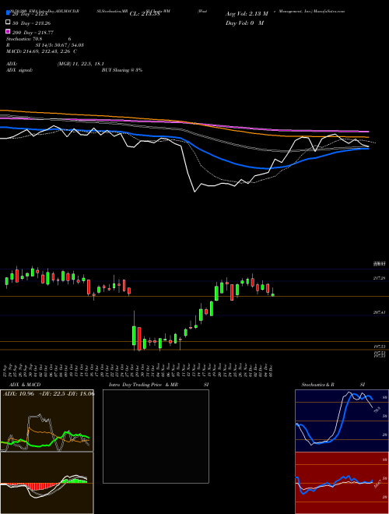Image resolution: width=389 pixels, height=514 pixels.
Task: Click the 'ADX signal:' label
Action: 19,70
